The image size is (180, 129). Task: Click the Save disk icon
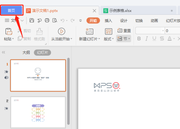click(32, 20)
